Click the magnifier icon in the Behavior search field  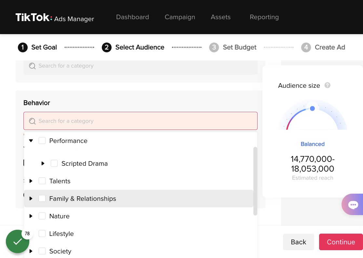(x=32, y=121)
